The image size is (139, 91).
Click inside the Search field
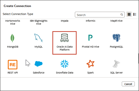click(x=100, y=15)
